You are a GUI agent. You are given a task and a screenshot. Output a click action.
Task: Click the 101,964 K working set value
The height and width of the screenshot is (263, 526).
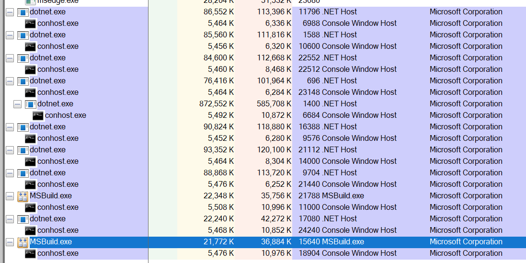[274, 81]
